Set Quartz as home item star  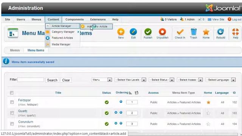click(208, 113)
